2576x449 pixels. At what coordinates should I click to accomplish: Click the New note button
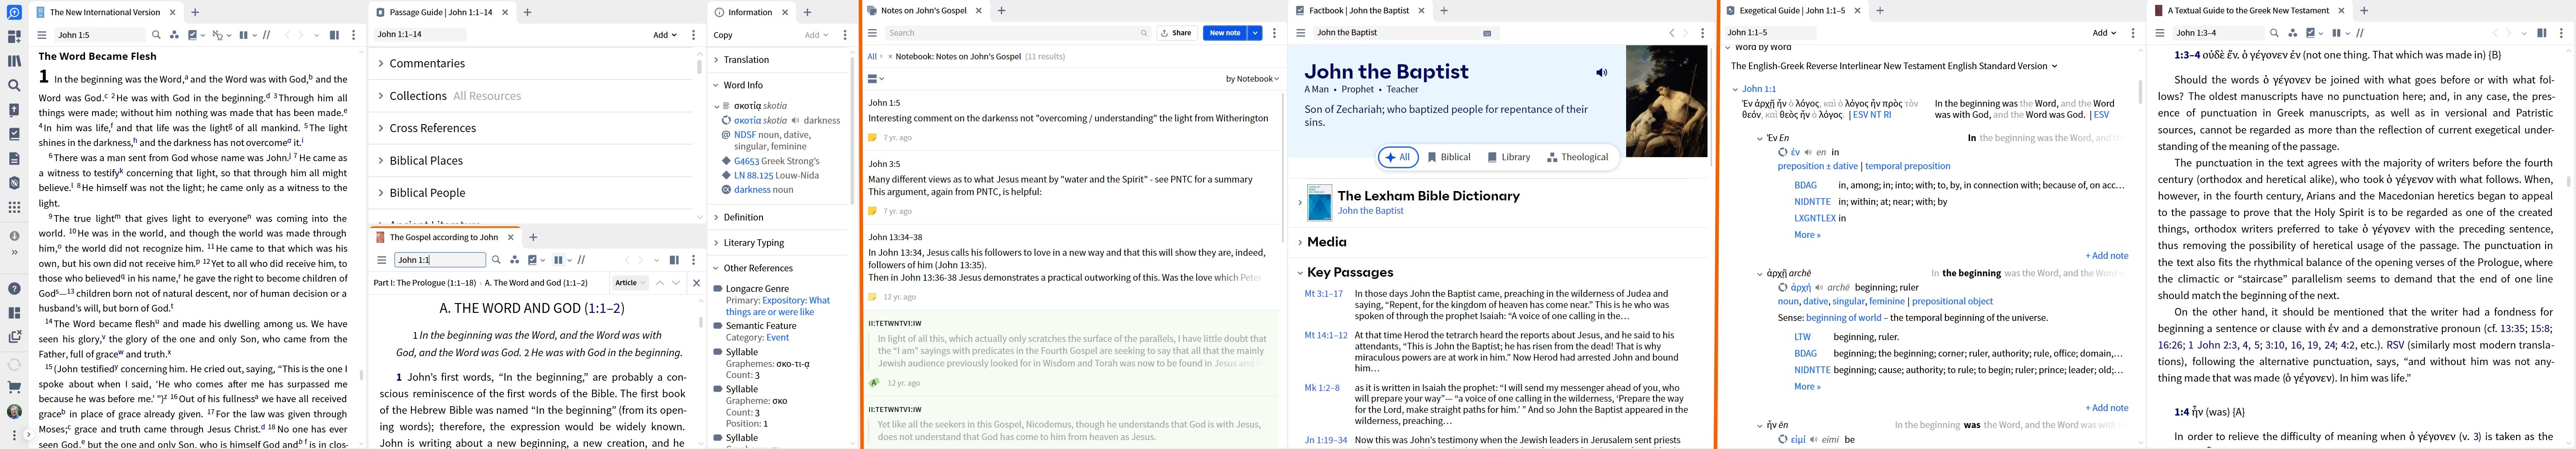(1225, 33)
